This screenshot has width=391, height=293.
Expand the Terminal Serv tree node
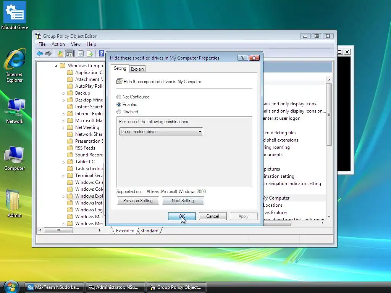tap(63, 175)
